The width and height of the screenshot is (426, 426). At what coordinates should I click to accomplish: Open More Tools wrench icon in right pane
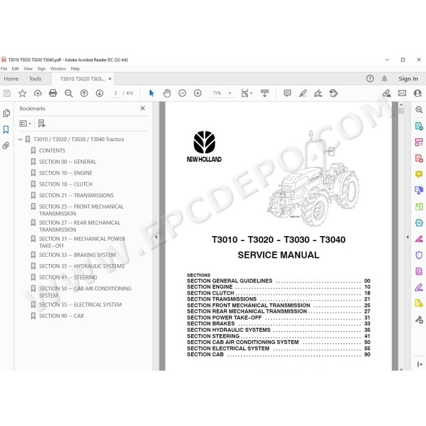click(419, 319)
